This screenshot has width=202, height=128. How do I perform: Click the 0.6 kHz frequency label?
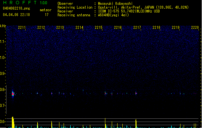coord(3,122)
